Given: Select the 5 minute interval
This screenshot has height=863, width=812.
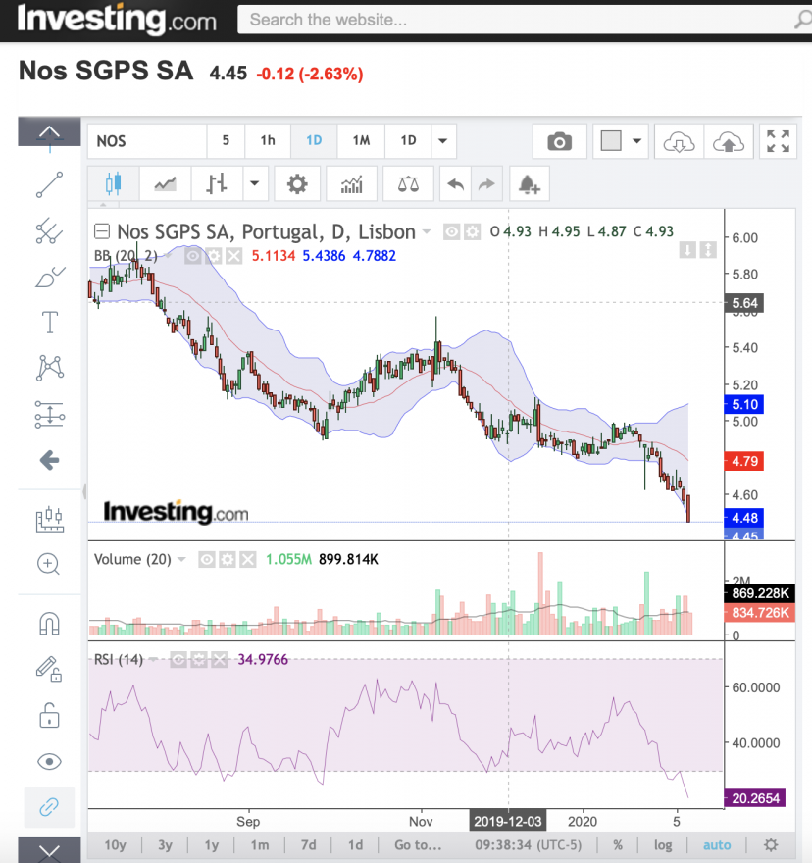Looking at the screenshot, I should point(226,141).
